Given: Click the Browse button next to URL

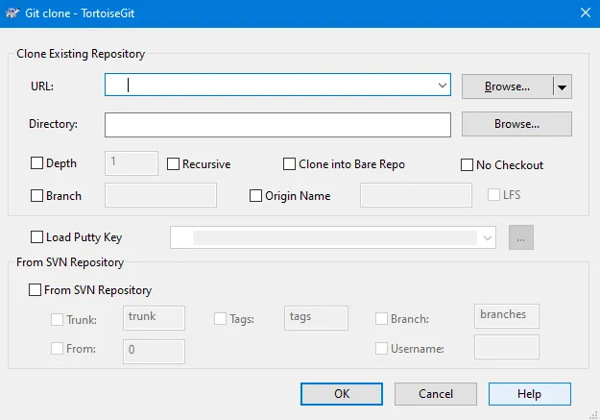Looking at the screenshot, I should [507, 86].
